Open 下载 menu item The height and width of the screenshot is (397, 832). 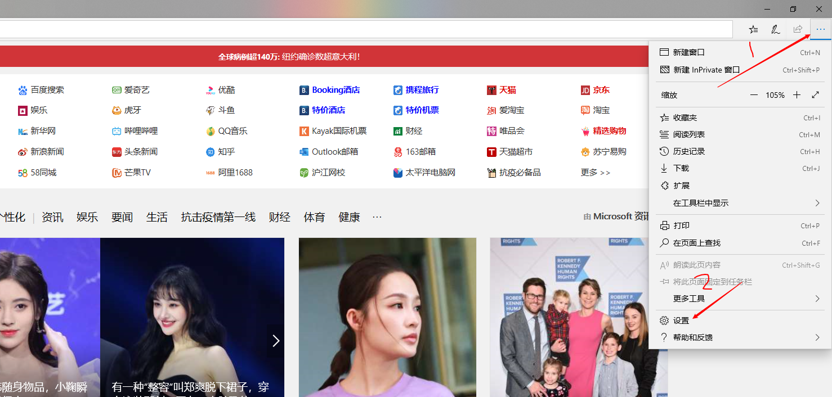[x=740, y=168]
